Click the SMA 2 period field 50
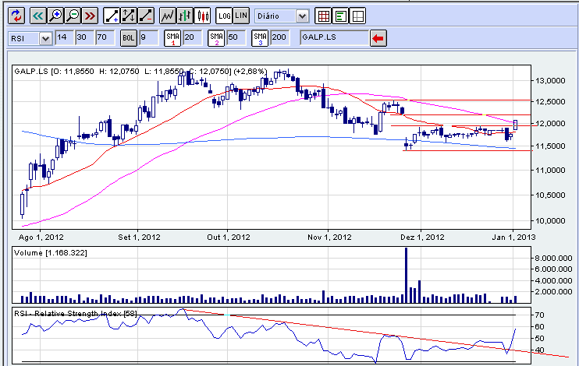 pyautogui.click(x=236, y=37)
